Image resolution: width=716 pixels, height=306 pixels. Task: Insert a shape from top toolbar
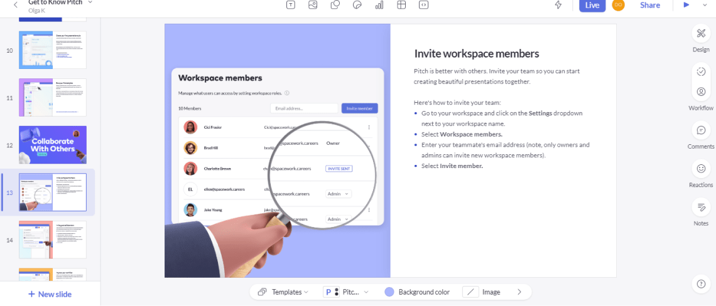[x=335, y=5]
